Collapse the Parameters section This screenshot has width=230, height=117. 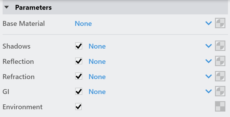7,7
